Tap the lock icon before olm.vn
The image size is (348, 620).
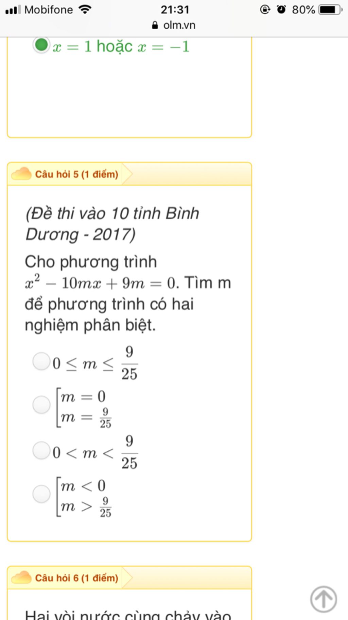[x=155, y=25]
